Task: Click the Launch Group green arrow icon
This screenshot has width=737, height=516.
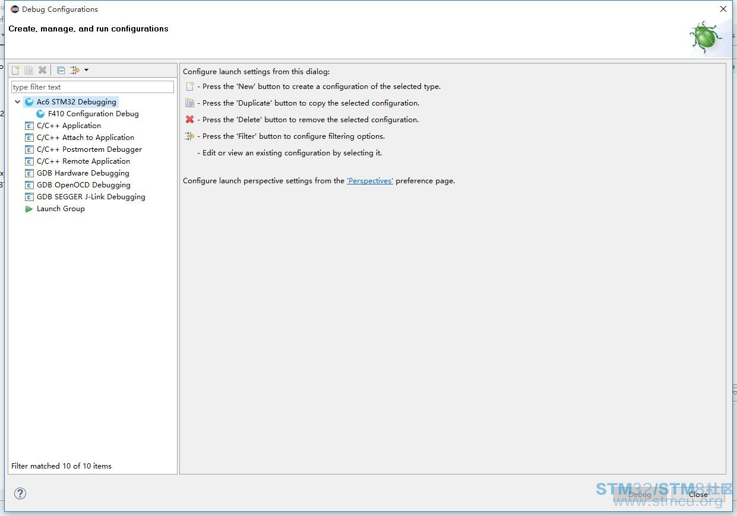Action: coord(29,209)
